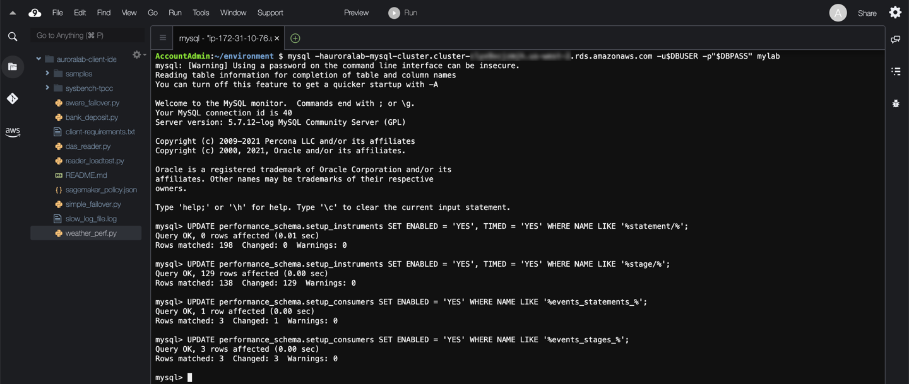Expand the sysbench-tpcc folder
909x384 pixels.
(47, 88)
